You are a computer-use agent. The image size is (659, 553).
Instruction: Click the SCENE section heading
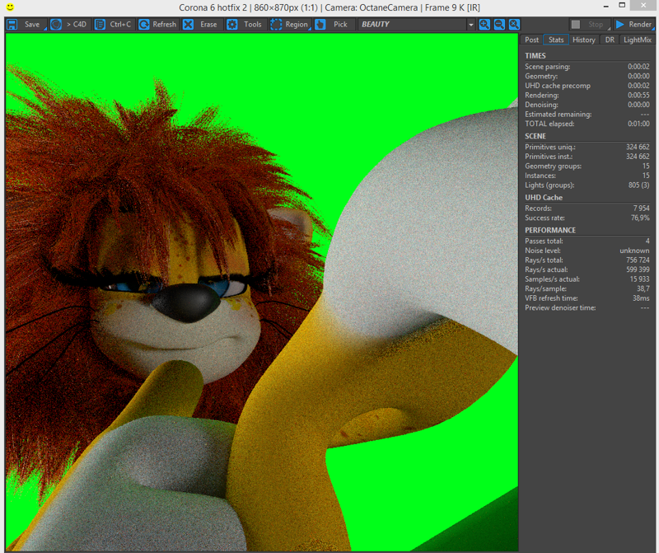click(x=535, y=136)
